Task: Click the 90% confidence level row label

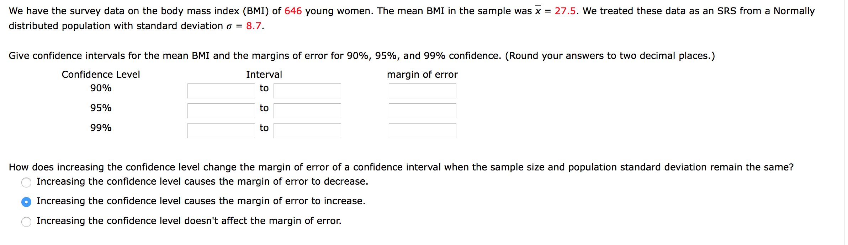Action: [101, 88]
